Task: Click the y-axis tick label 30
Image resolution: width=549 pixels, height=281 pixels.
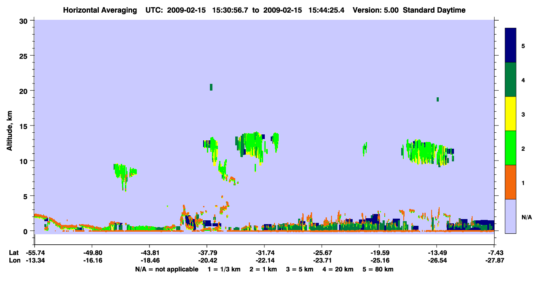Action: (24, 21)
